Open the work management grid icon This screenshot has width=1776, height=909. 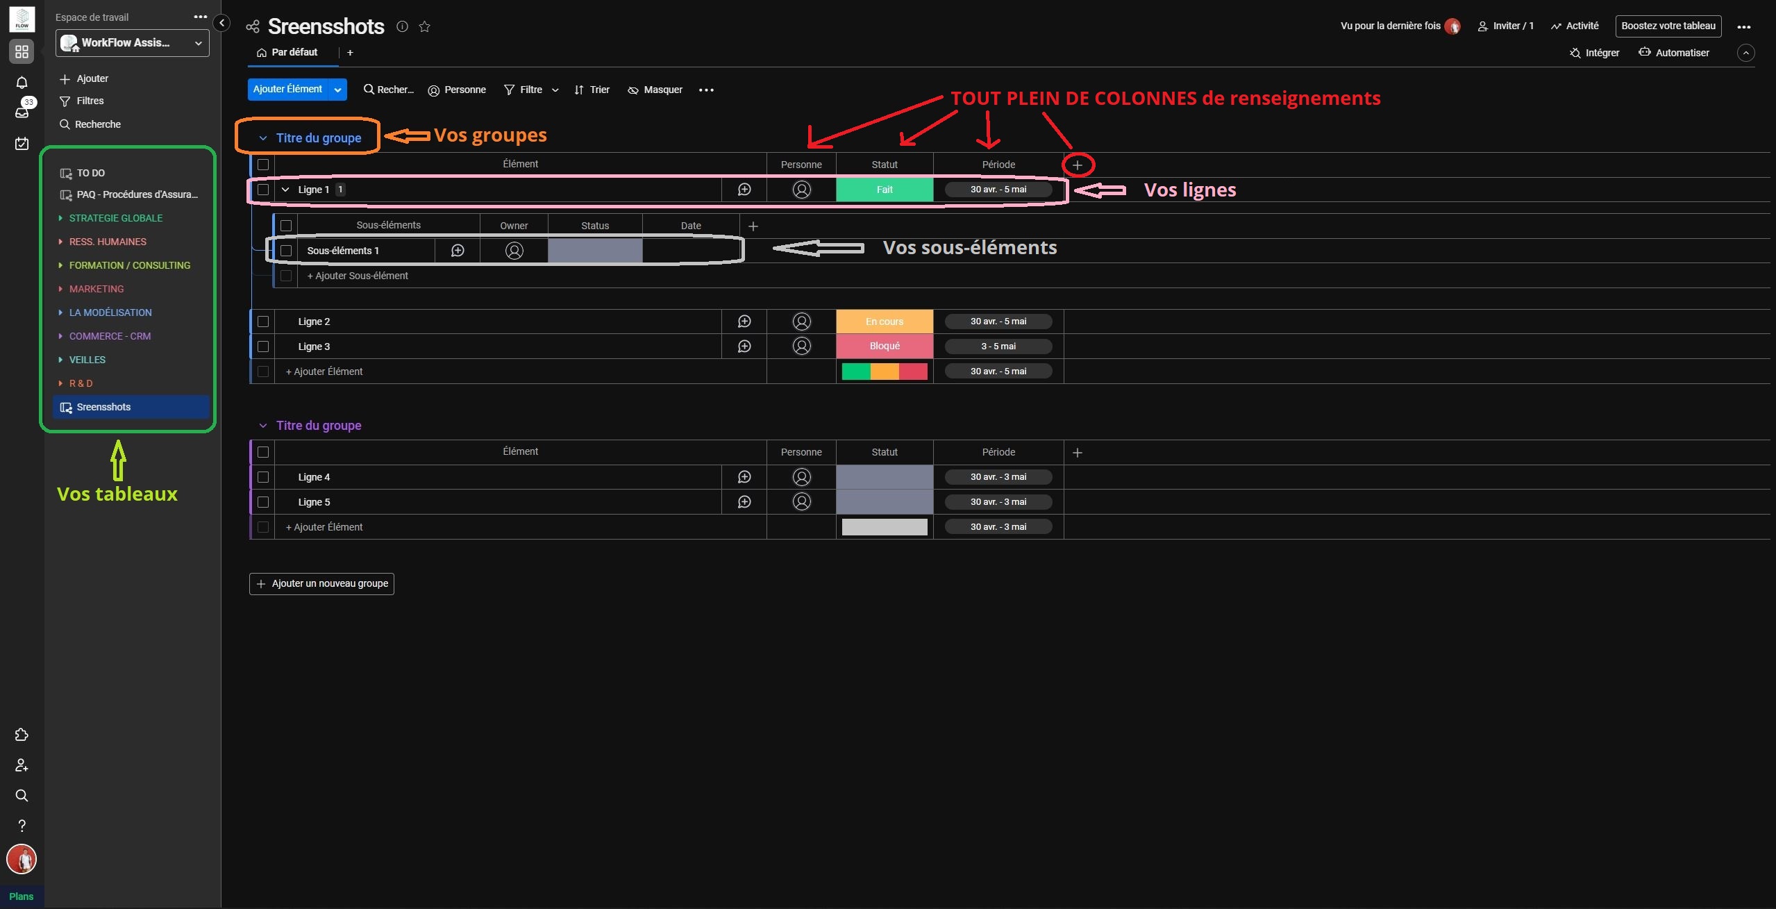[22, 51]
